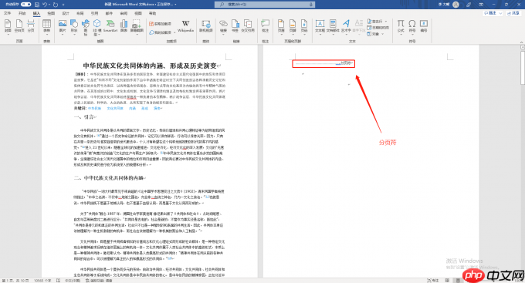Viewport: 525px width, 283px height.
Task: Open the File (文件) tab
Action: [x=7, y=13]
